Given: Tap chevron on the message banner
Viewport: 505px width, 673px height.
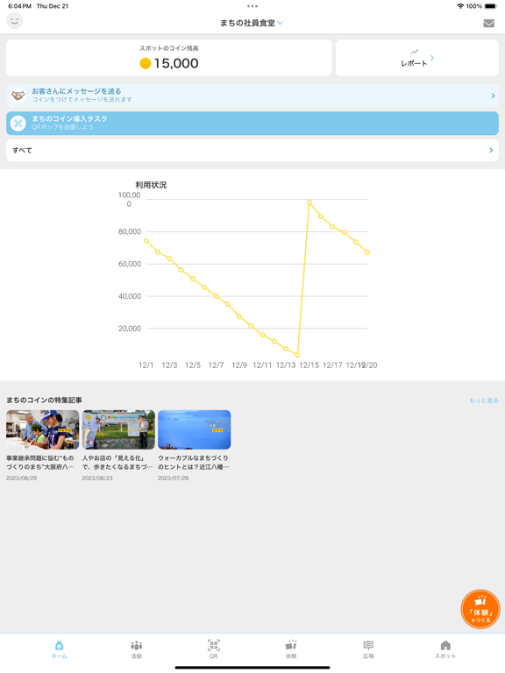Looking at the screenshot, I should [493, 96].
